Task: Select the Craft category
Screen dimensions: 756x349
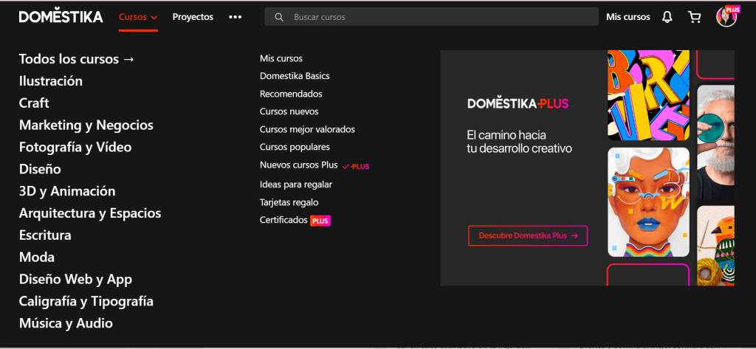Action: click(34, 103)
